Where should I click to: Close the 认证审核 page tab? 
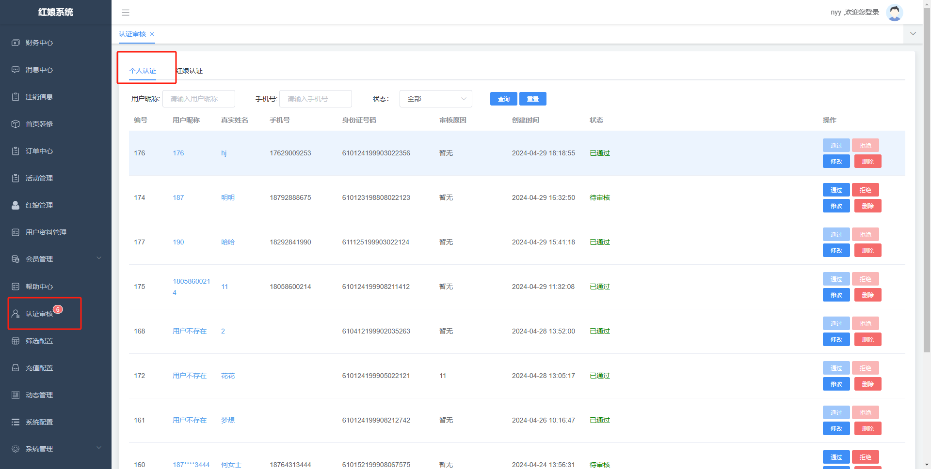coord(152,34)
